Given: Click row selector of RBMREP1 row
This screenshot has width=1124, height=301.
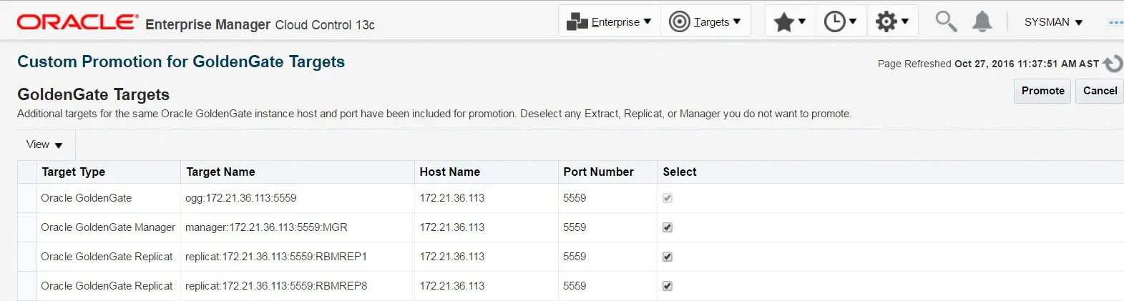Looking at the screenshot, I should point(26,257).
